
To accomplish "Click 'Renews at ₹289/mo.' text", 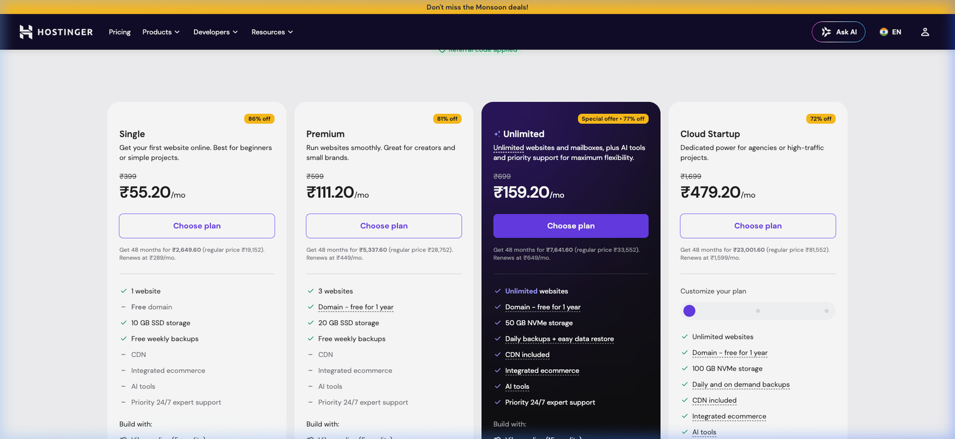I will click(x=147, y=258).
